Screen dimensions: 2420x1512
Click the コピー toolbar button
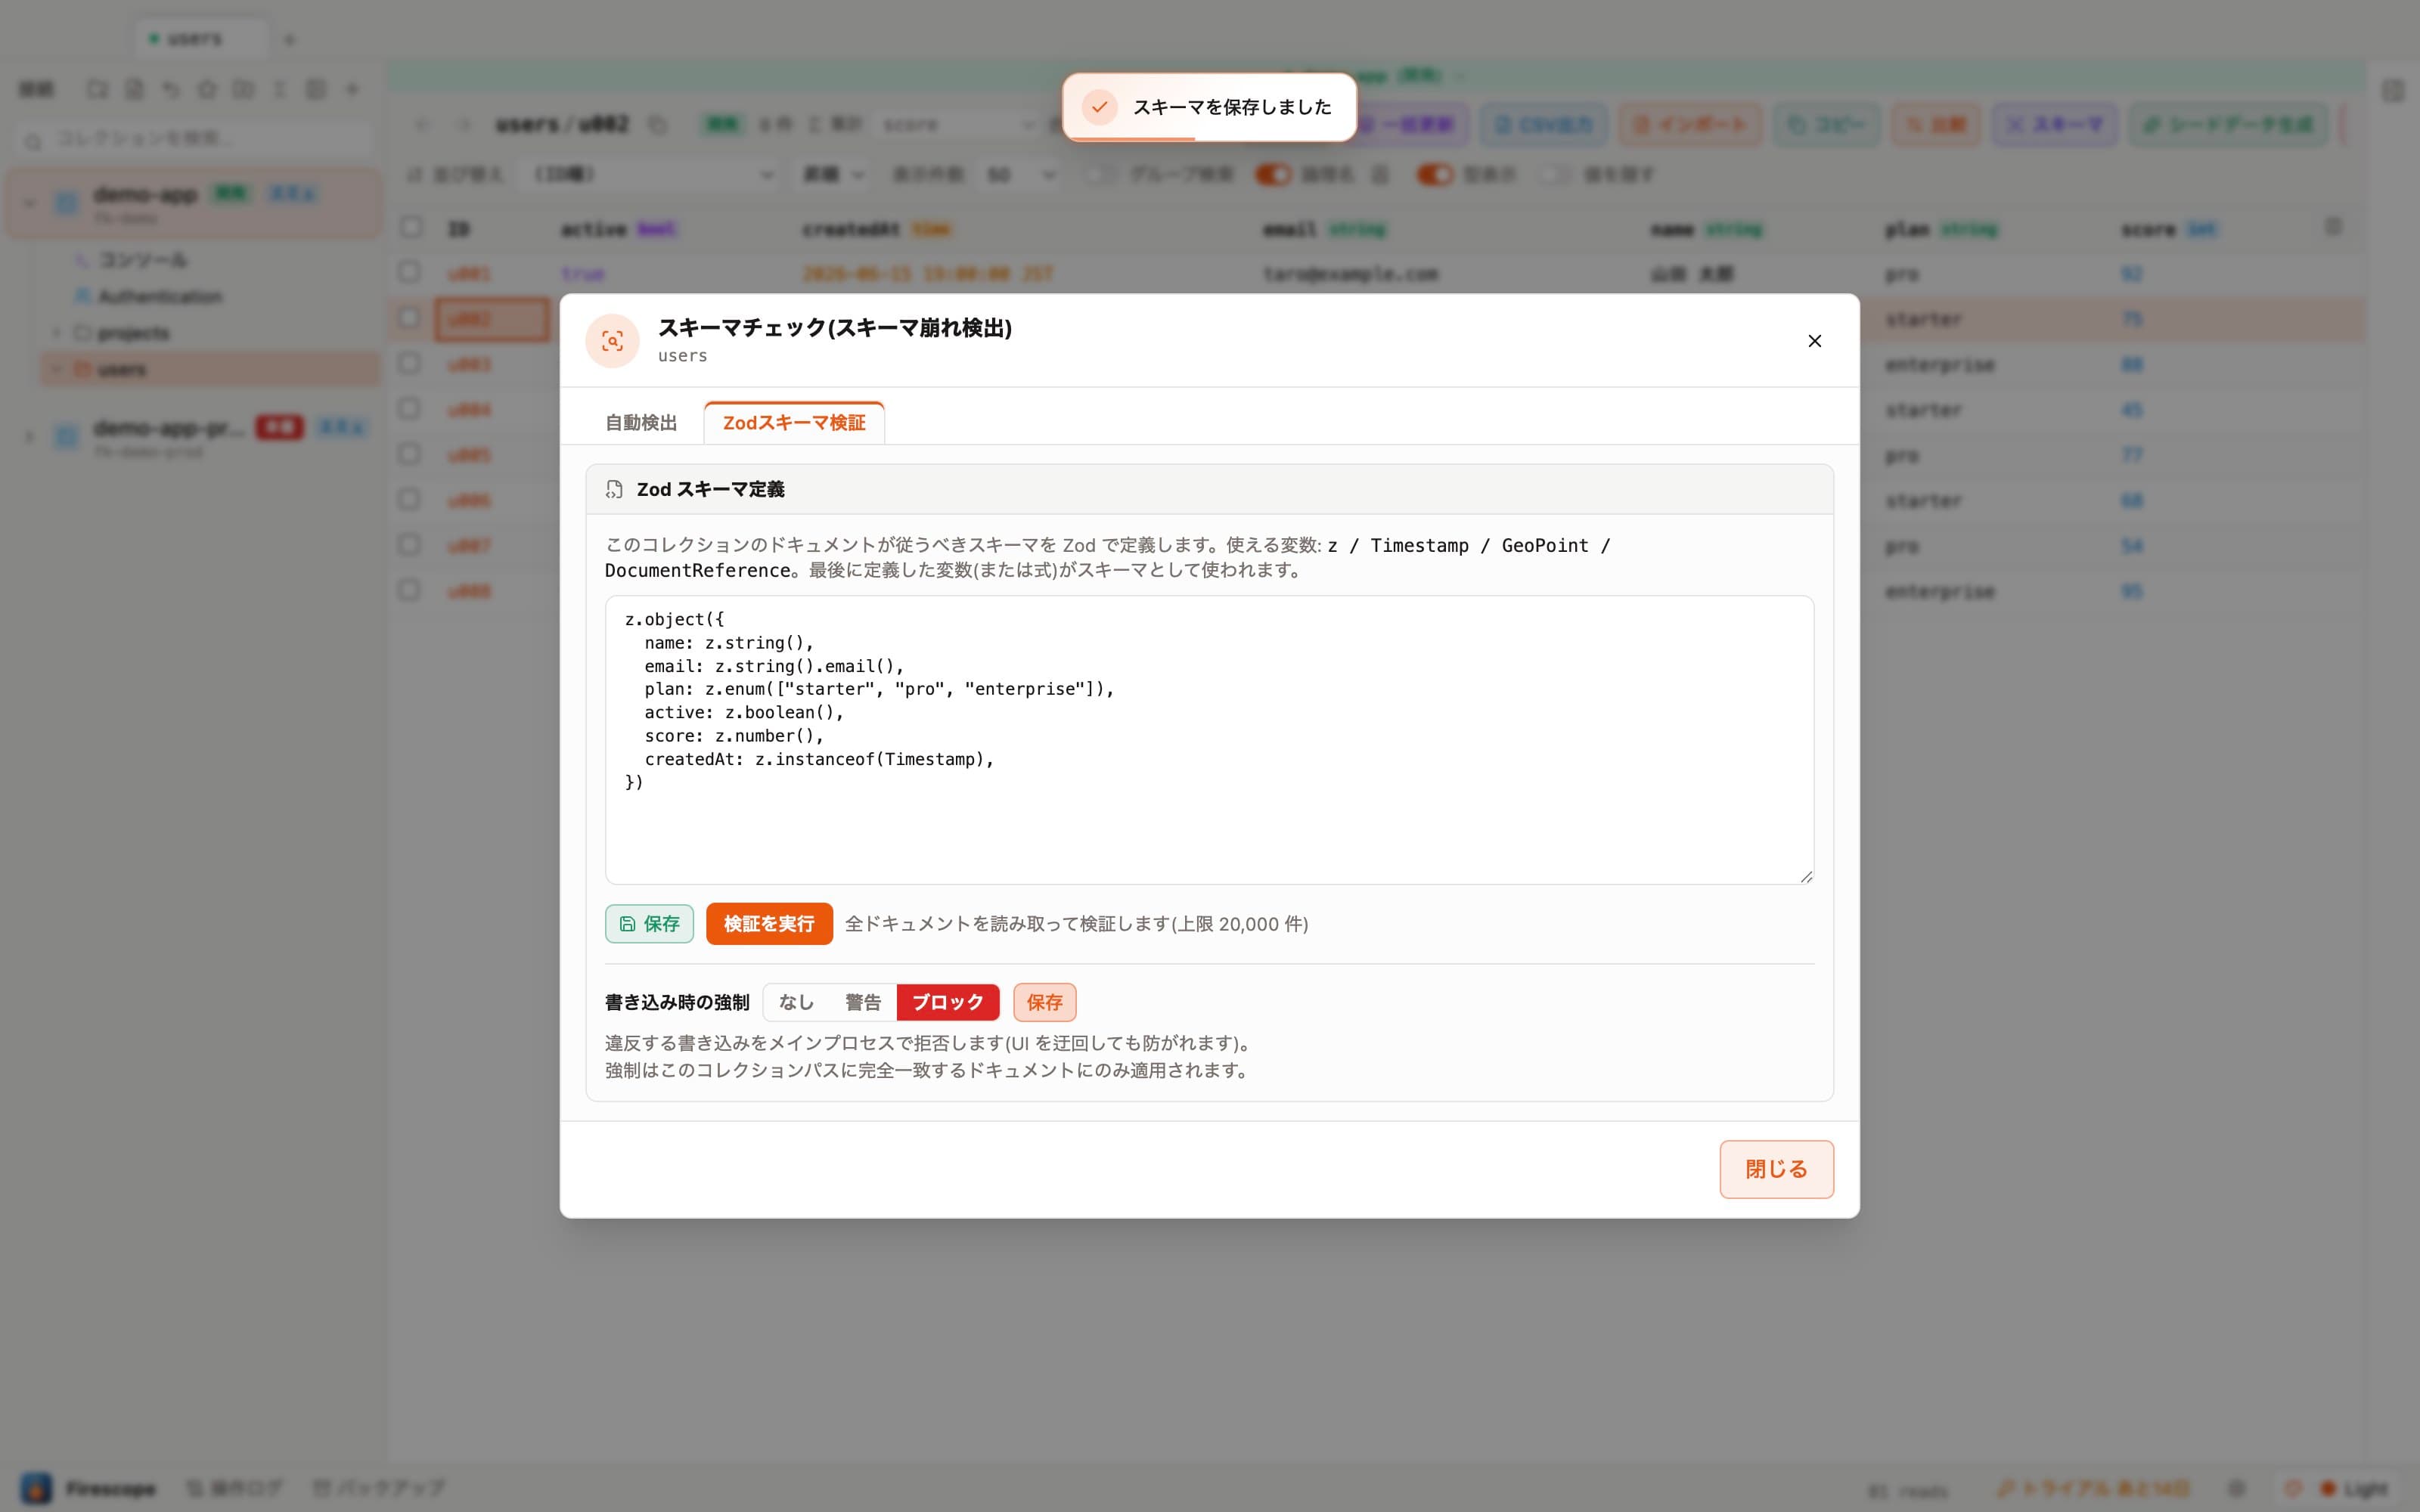(x=1827, y=125)
